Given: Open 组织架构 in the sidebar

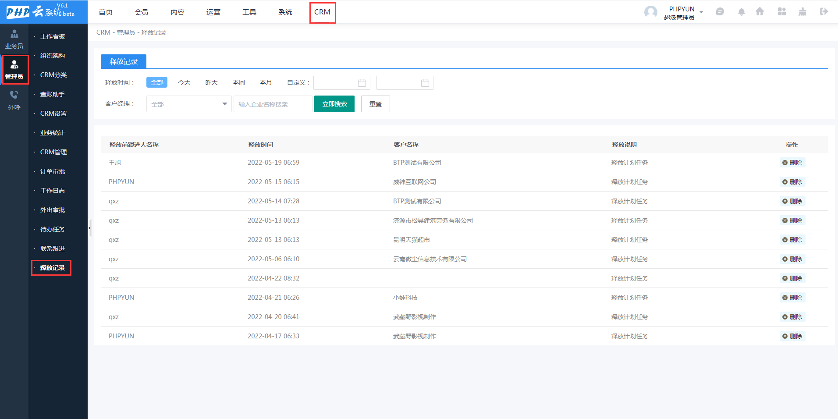Looking at the screenshot, I should point(53,56).
